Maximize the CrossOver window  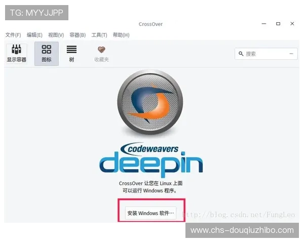(278, 24)
